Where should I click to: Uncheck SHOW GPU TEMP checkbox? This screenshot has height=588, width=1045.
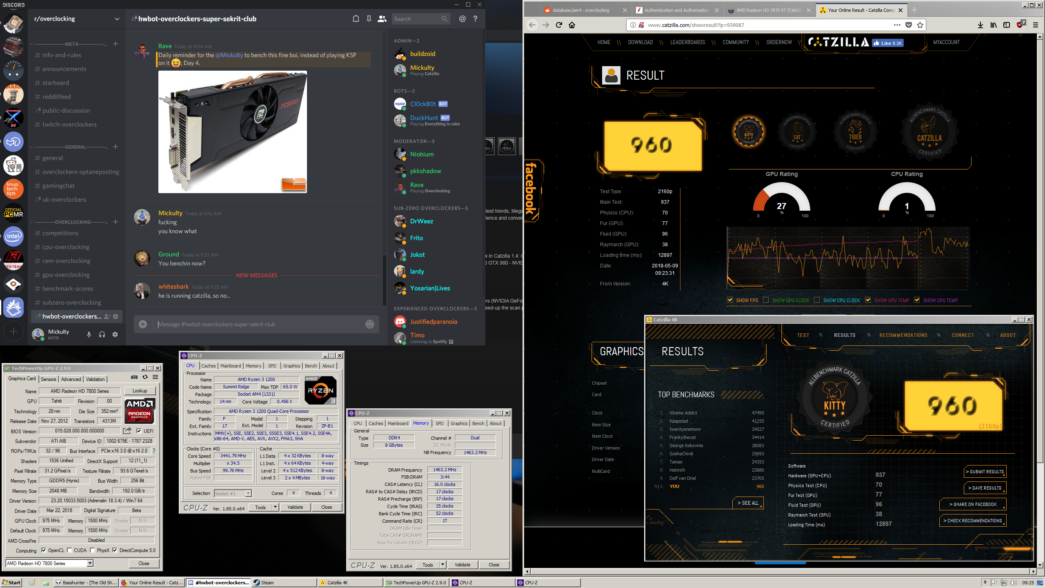pyautogui.click(x=868, y=300)
